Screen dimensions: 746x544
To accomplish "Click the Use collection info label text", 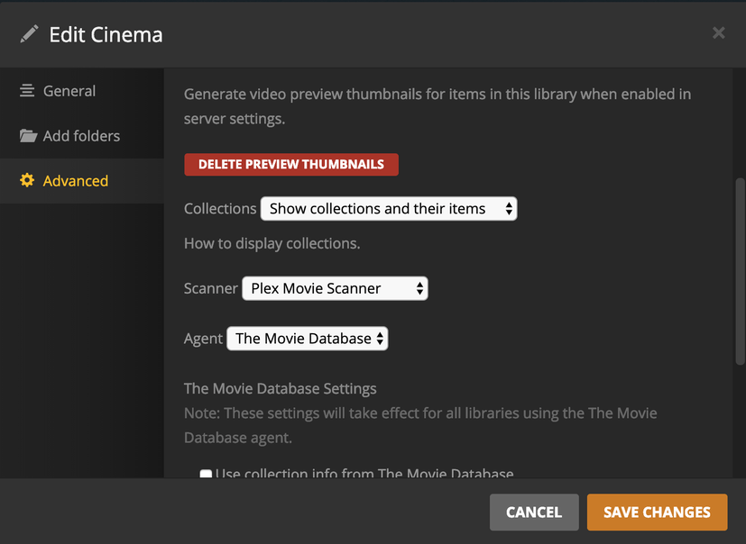I will (364, 474).
